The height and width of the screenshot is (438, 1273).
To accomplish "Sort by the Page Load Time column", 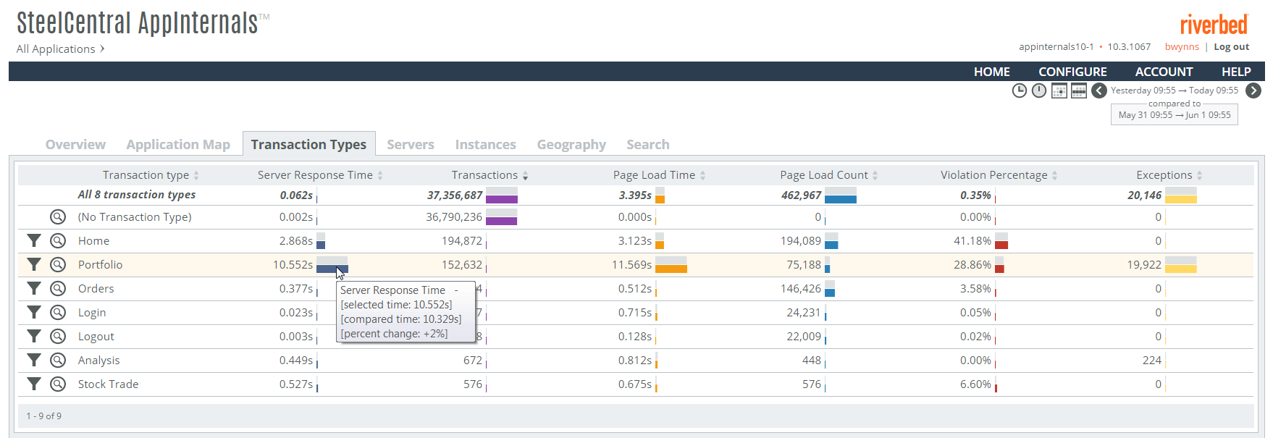I will click(659, 175).
